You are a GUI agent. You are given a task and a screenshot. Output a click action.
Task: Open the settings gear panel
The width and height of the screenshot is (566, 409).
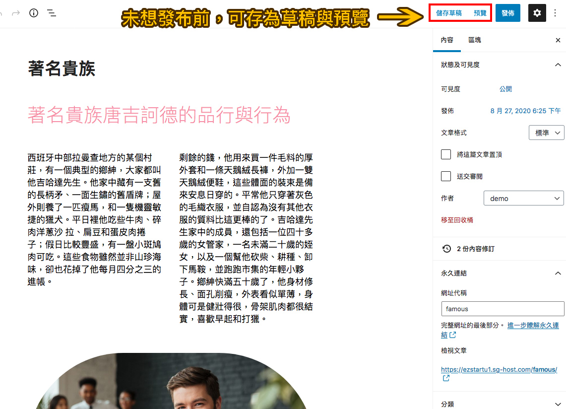tap(536, 13)
